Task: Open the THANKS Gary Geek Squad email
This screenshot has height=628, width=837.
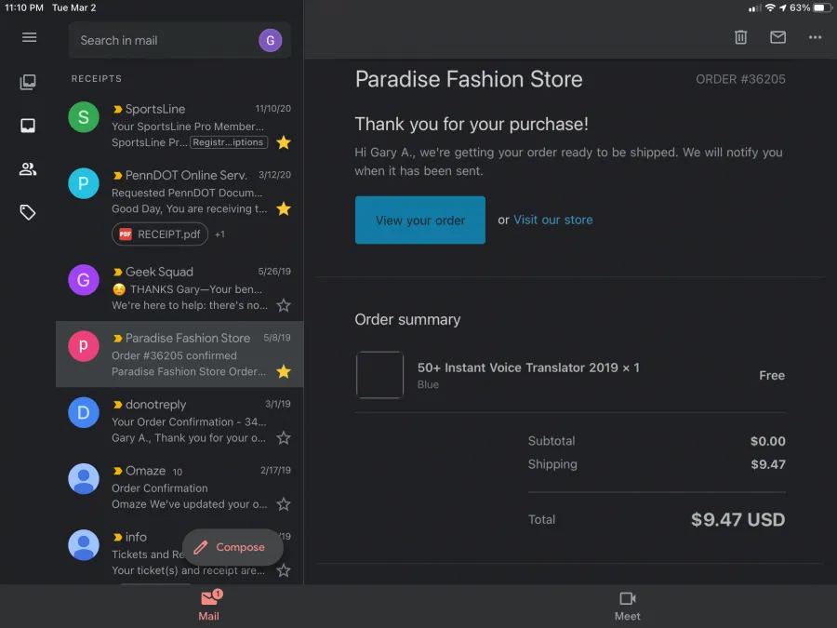Action: click(x=179, y=288)
